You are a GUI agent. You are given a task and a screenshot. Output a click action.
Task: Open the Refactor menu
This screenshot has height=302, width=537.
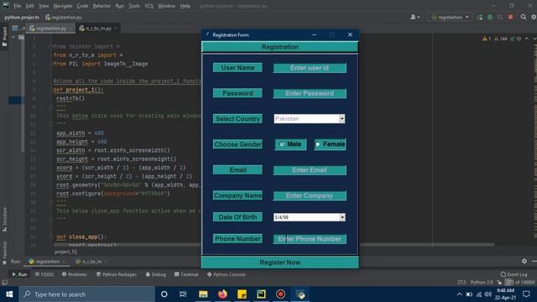tap(102, 6)
